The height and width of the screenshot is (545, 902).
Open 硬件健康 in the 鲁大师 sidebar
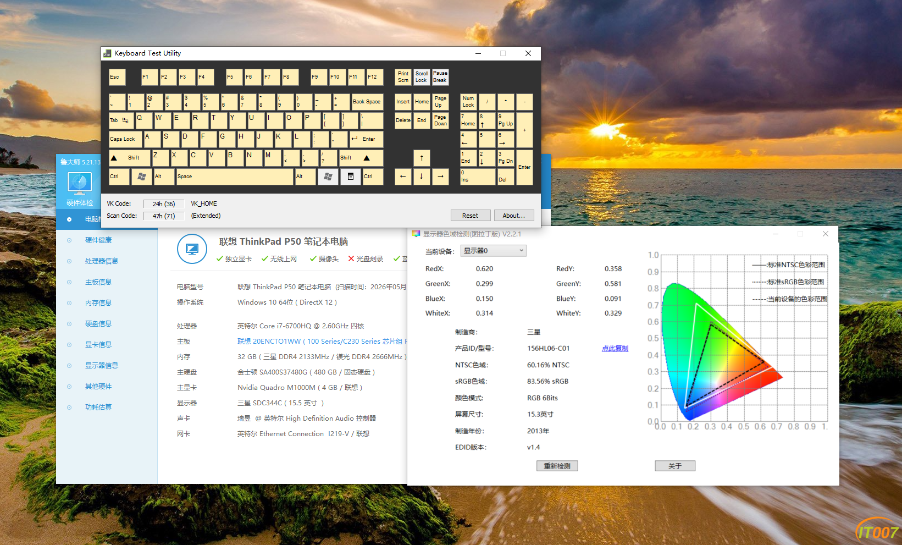(x=98, y=240)
